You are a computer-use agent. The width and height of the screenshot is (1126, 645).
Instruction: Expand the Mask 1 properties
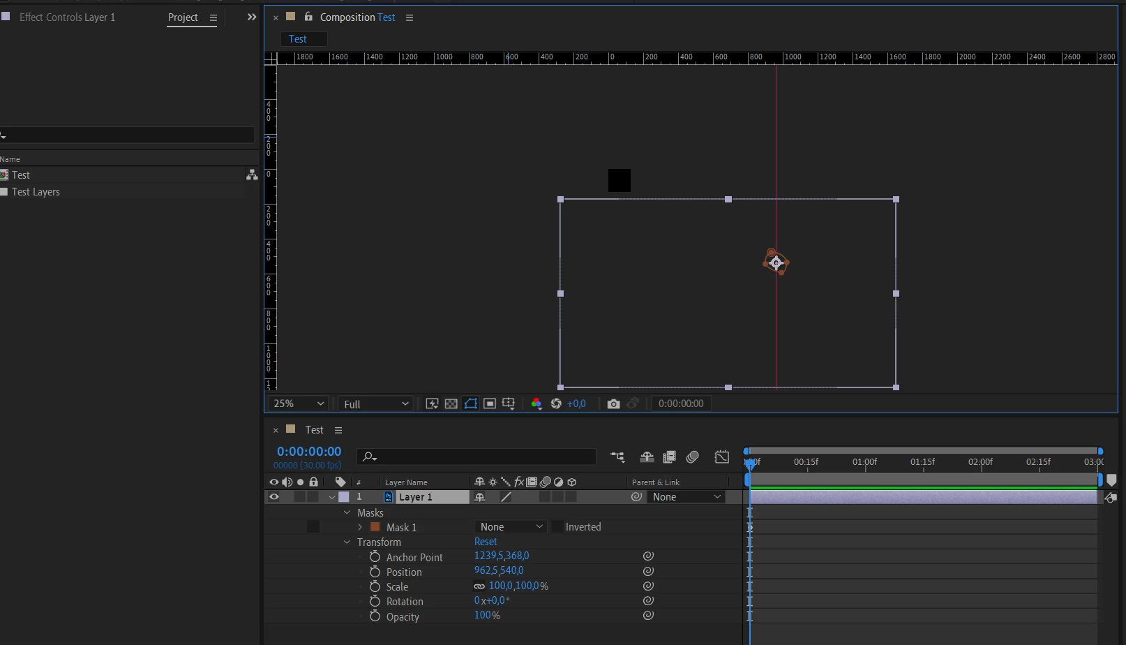[360, 527]
